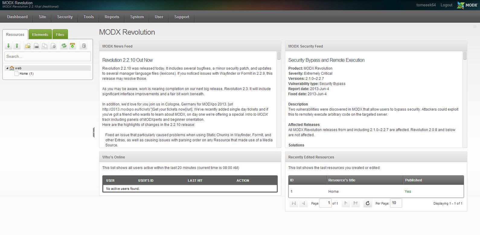Click the MODX Security Feed panel header
This screenshot has height=235, width=480.
376,46
